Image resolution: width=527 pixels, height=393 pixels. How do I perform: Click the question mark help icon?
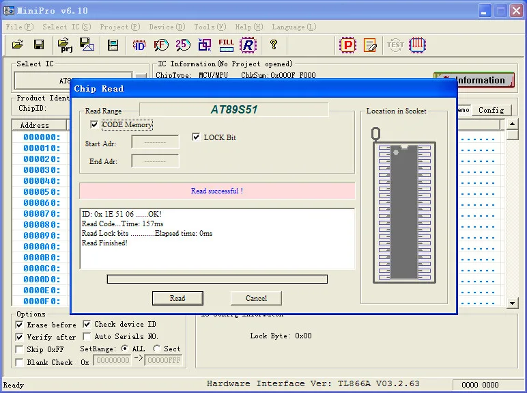(274, 45)
